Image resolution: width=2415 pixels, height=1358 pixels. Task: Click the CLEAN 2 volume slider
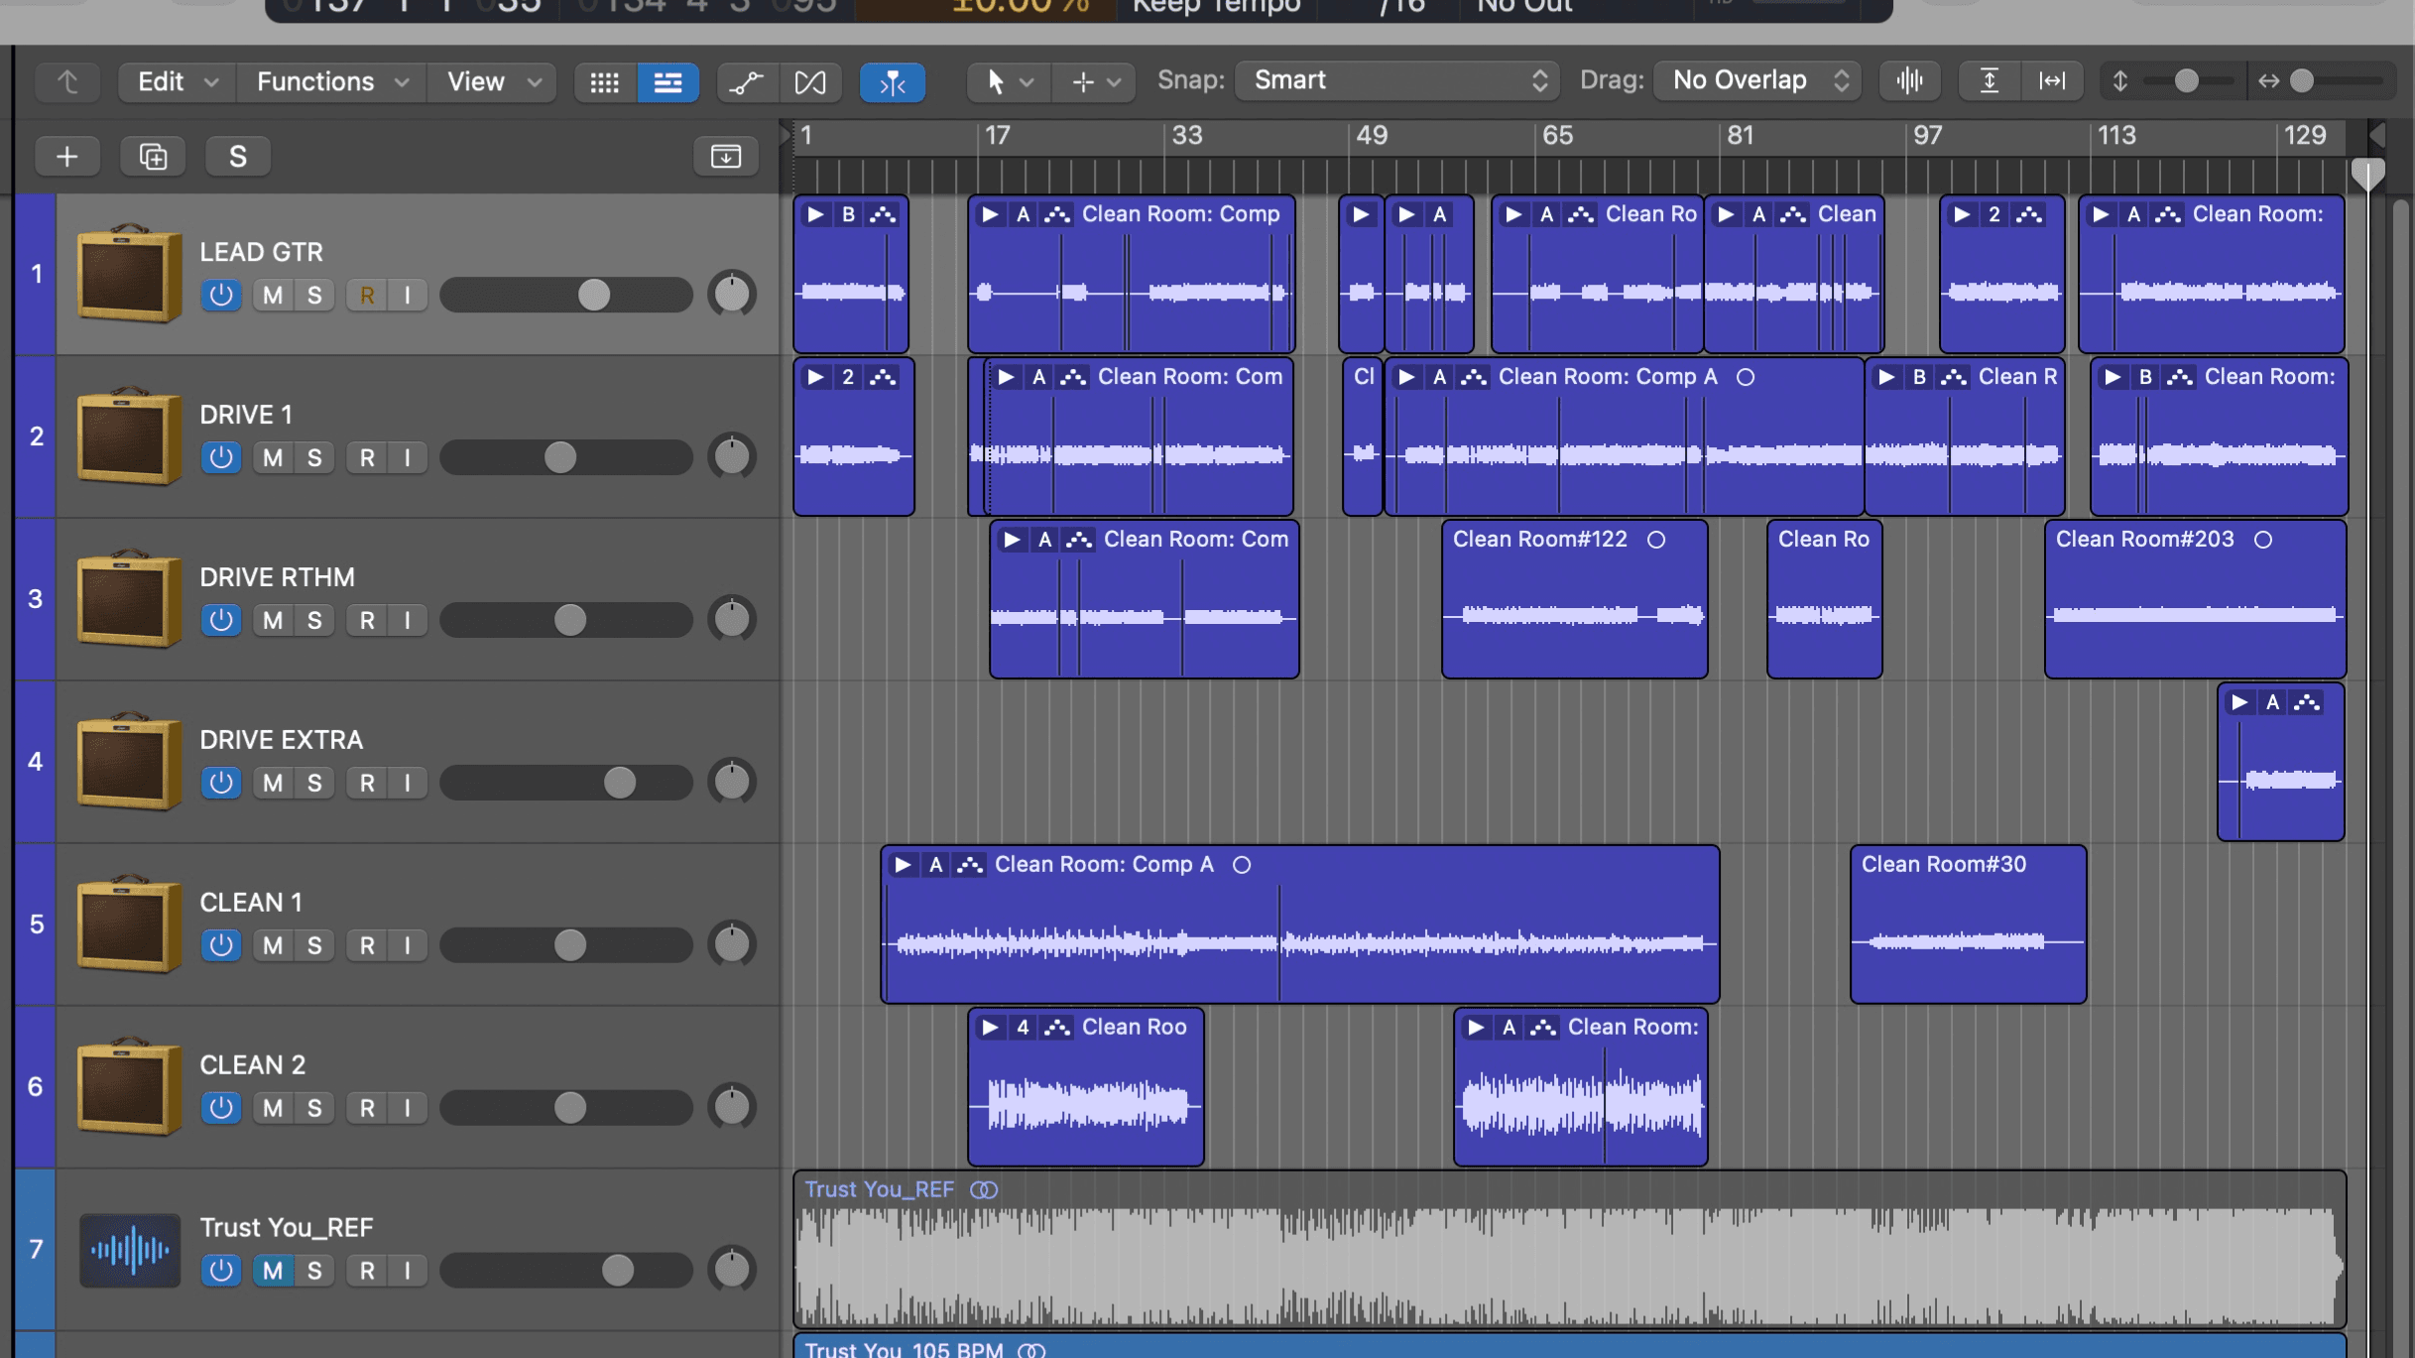click(566, 1108)
